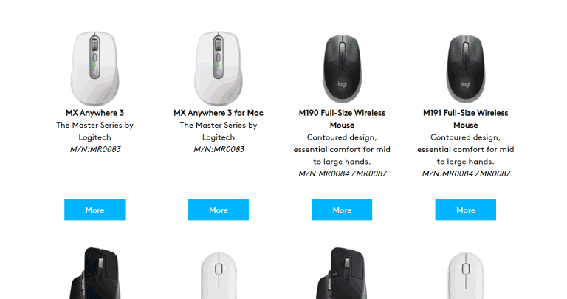Click the MX Anywhere 3 mouse image

(x=95, y=68)
